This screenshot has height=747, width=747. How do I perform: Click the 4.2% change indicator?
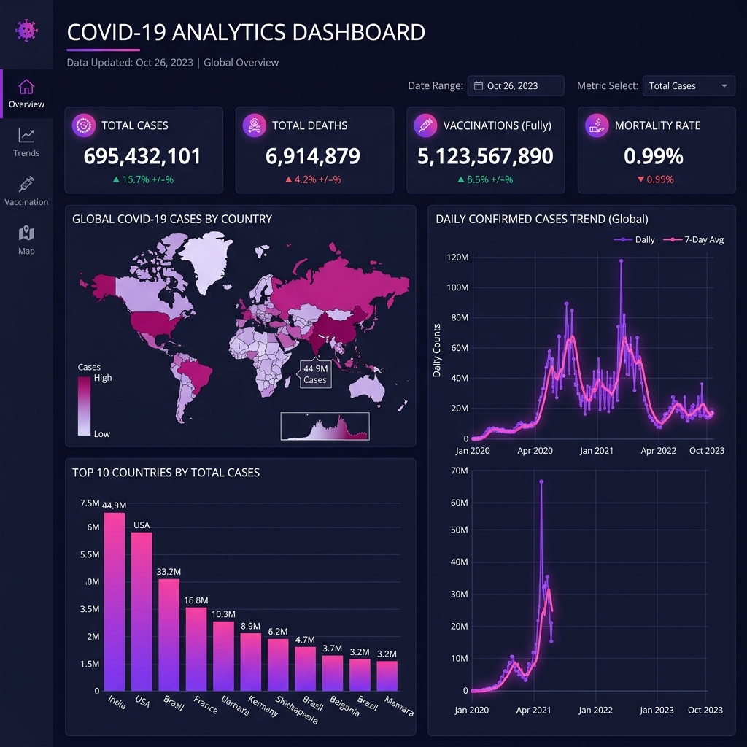313,179
